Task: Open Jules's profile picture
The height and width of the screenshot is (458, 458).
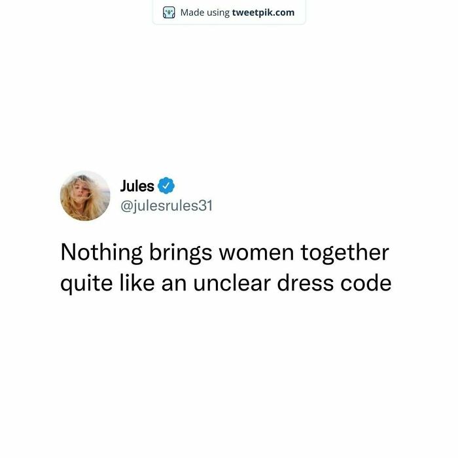Action: point(85,196)
